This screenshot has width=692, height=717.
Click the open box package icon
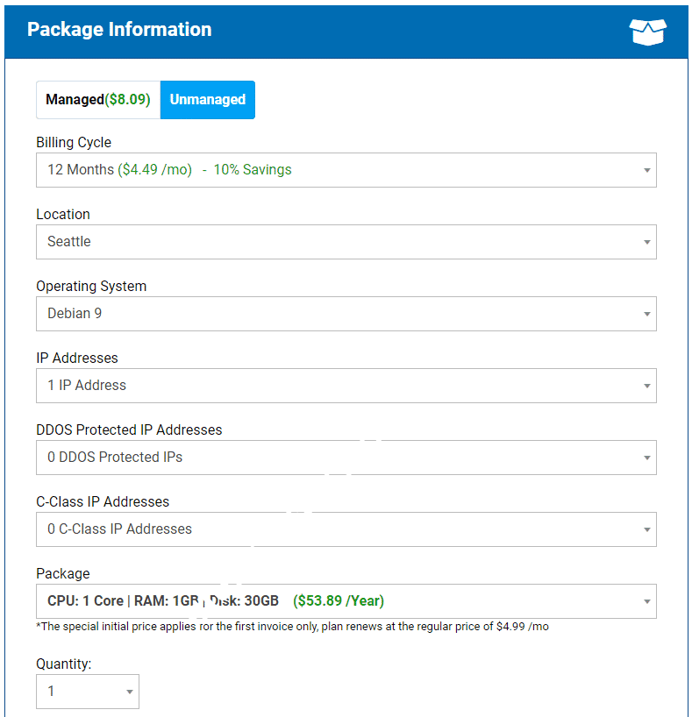[x=647, y=31]
